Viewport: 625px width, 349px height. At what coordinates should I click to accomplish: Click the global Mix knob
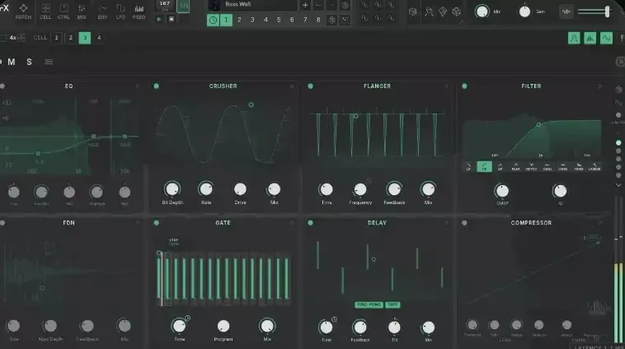[482, 12]
